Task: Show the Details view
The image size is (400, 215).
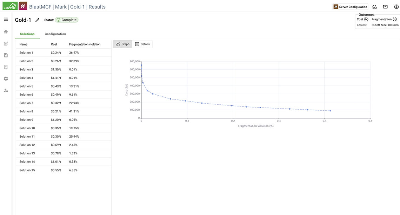Action: pyautogui.click(x=142, y=44)
